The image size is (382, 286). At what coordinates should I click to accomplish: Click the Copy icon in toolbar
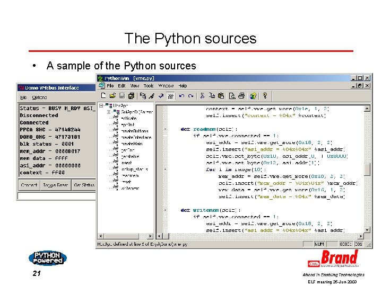coord(212,96)
